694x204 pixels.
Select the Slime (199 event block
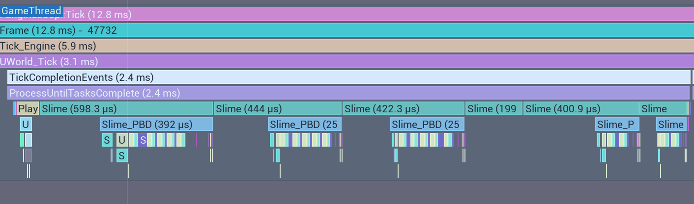[x=494, y=109]
